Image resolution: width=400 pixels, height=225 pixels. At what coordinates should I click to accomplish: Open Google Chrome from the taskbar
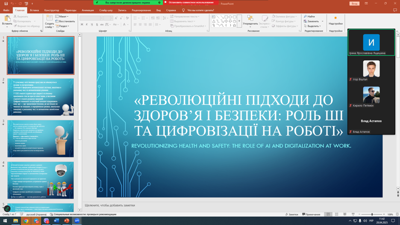pos(26,221)
